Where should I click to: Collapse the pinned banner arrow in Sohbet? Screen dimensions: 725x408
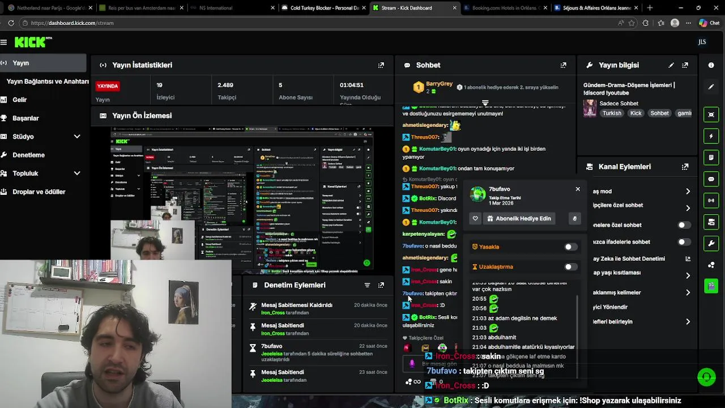pos(485,103)
